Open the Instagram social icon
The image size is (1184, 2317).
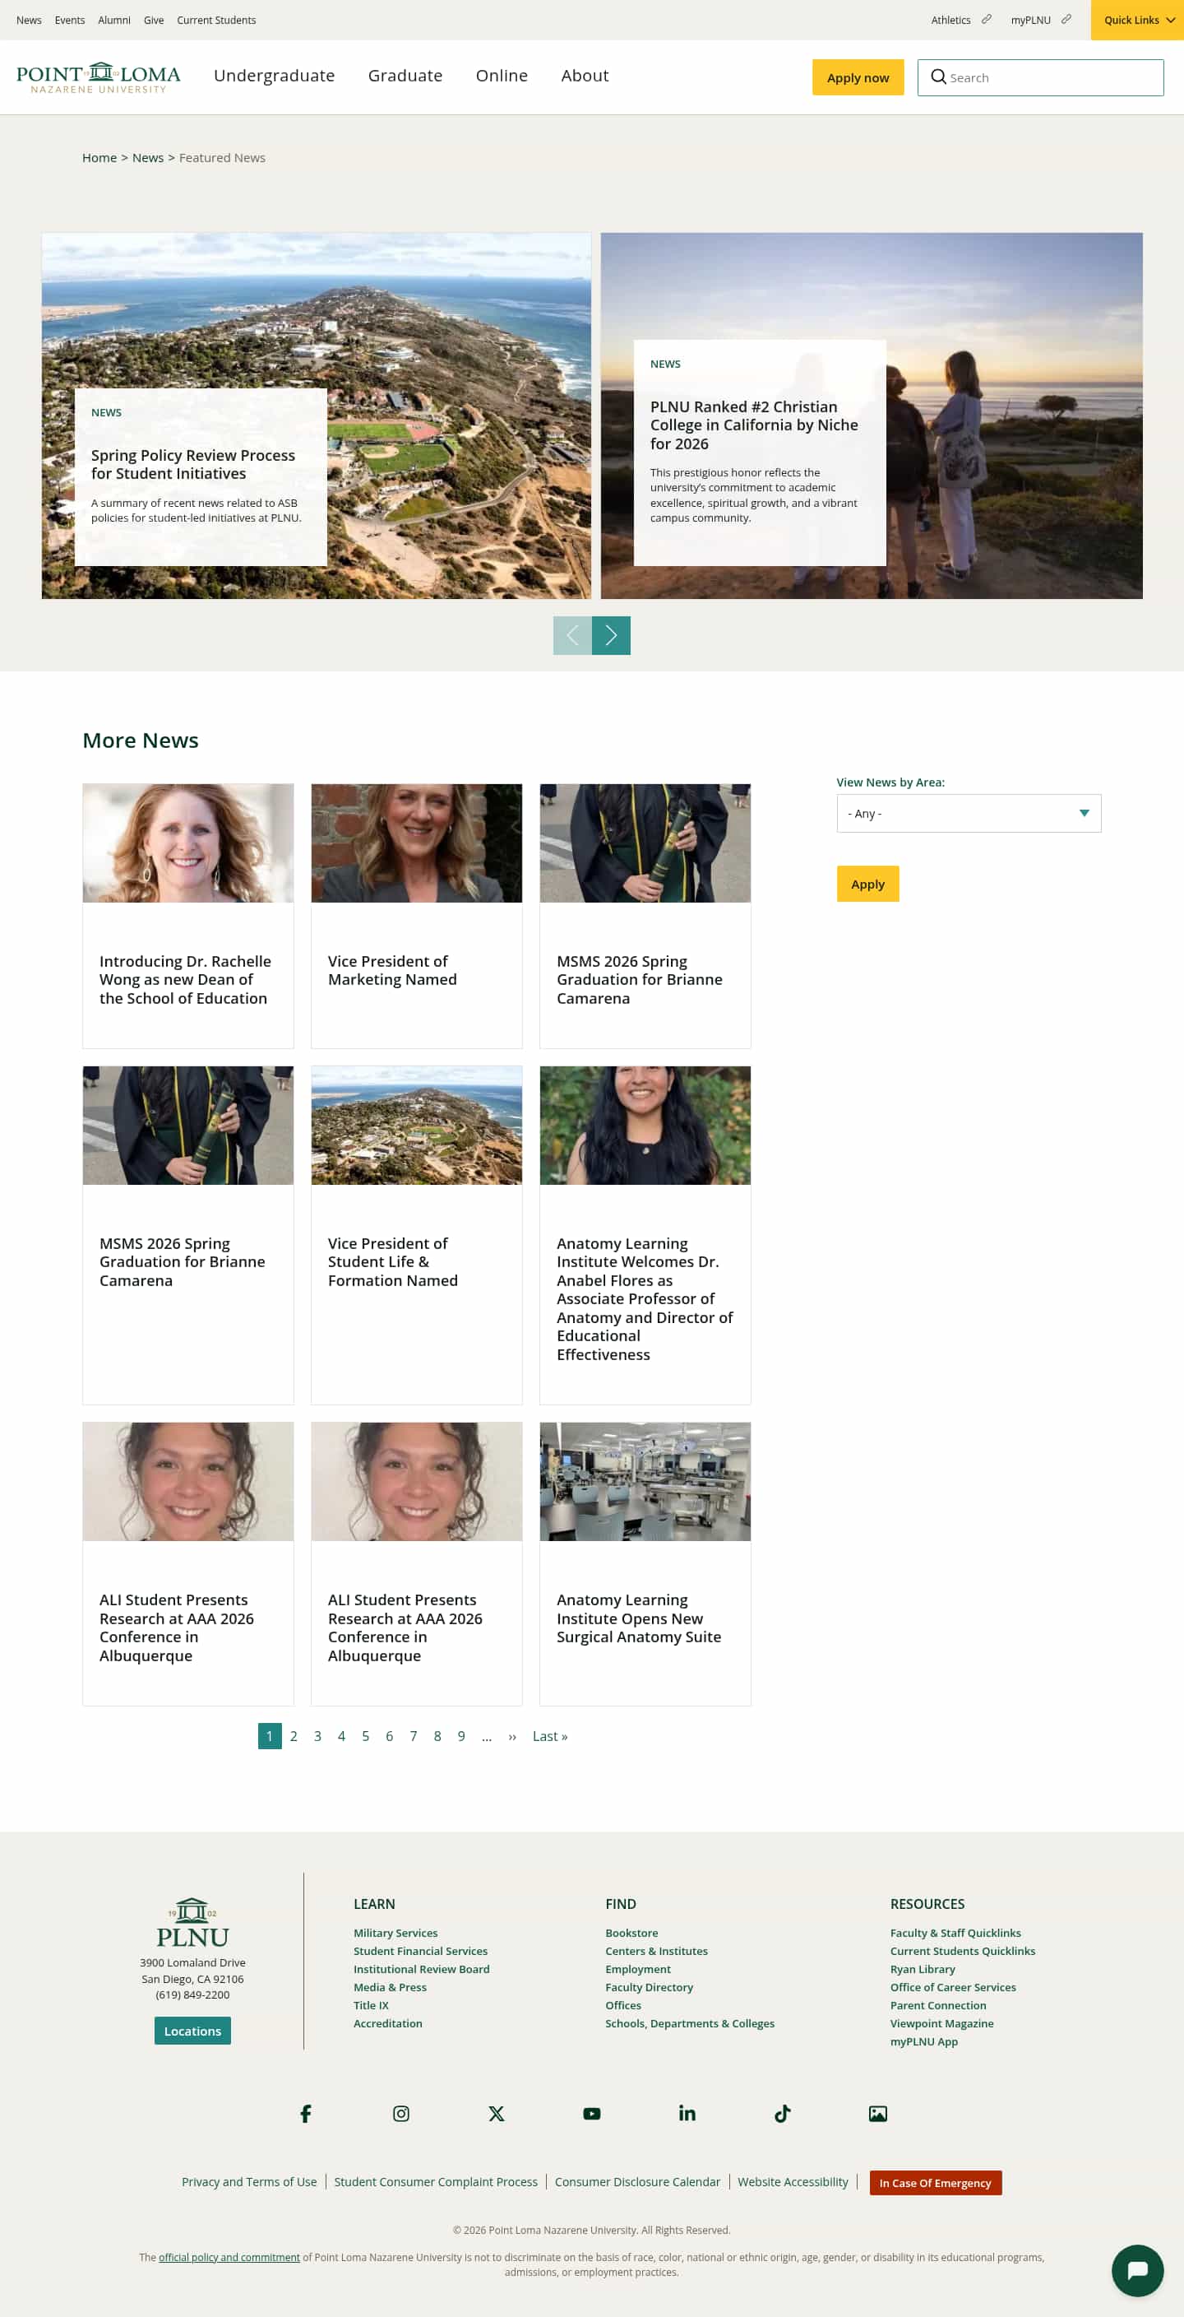click(401, 2113)
